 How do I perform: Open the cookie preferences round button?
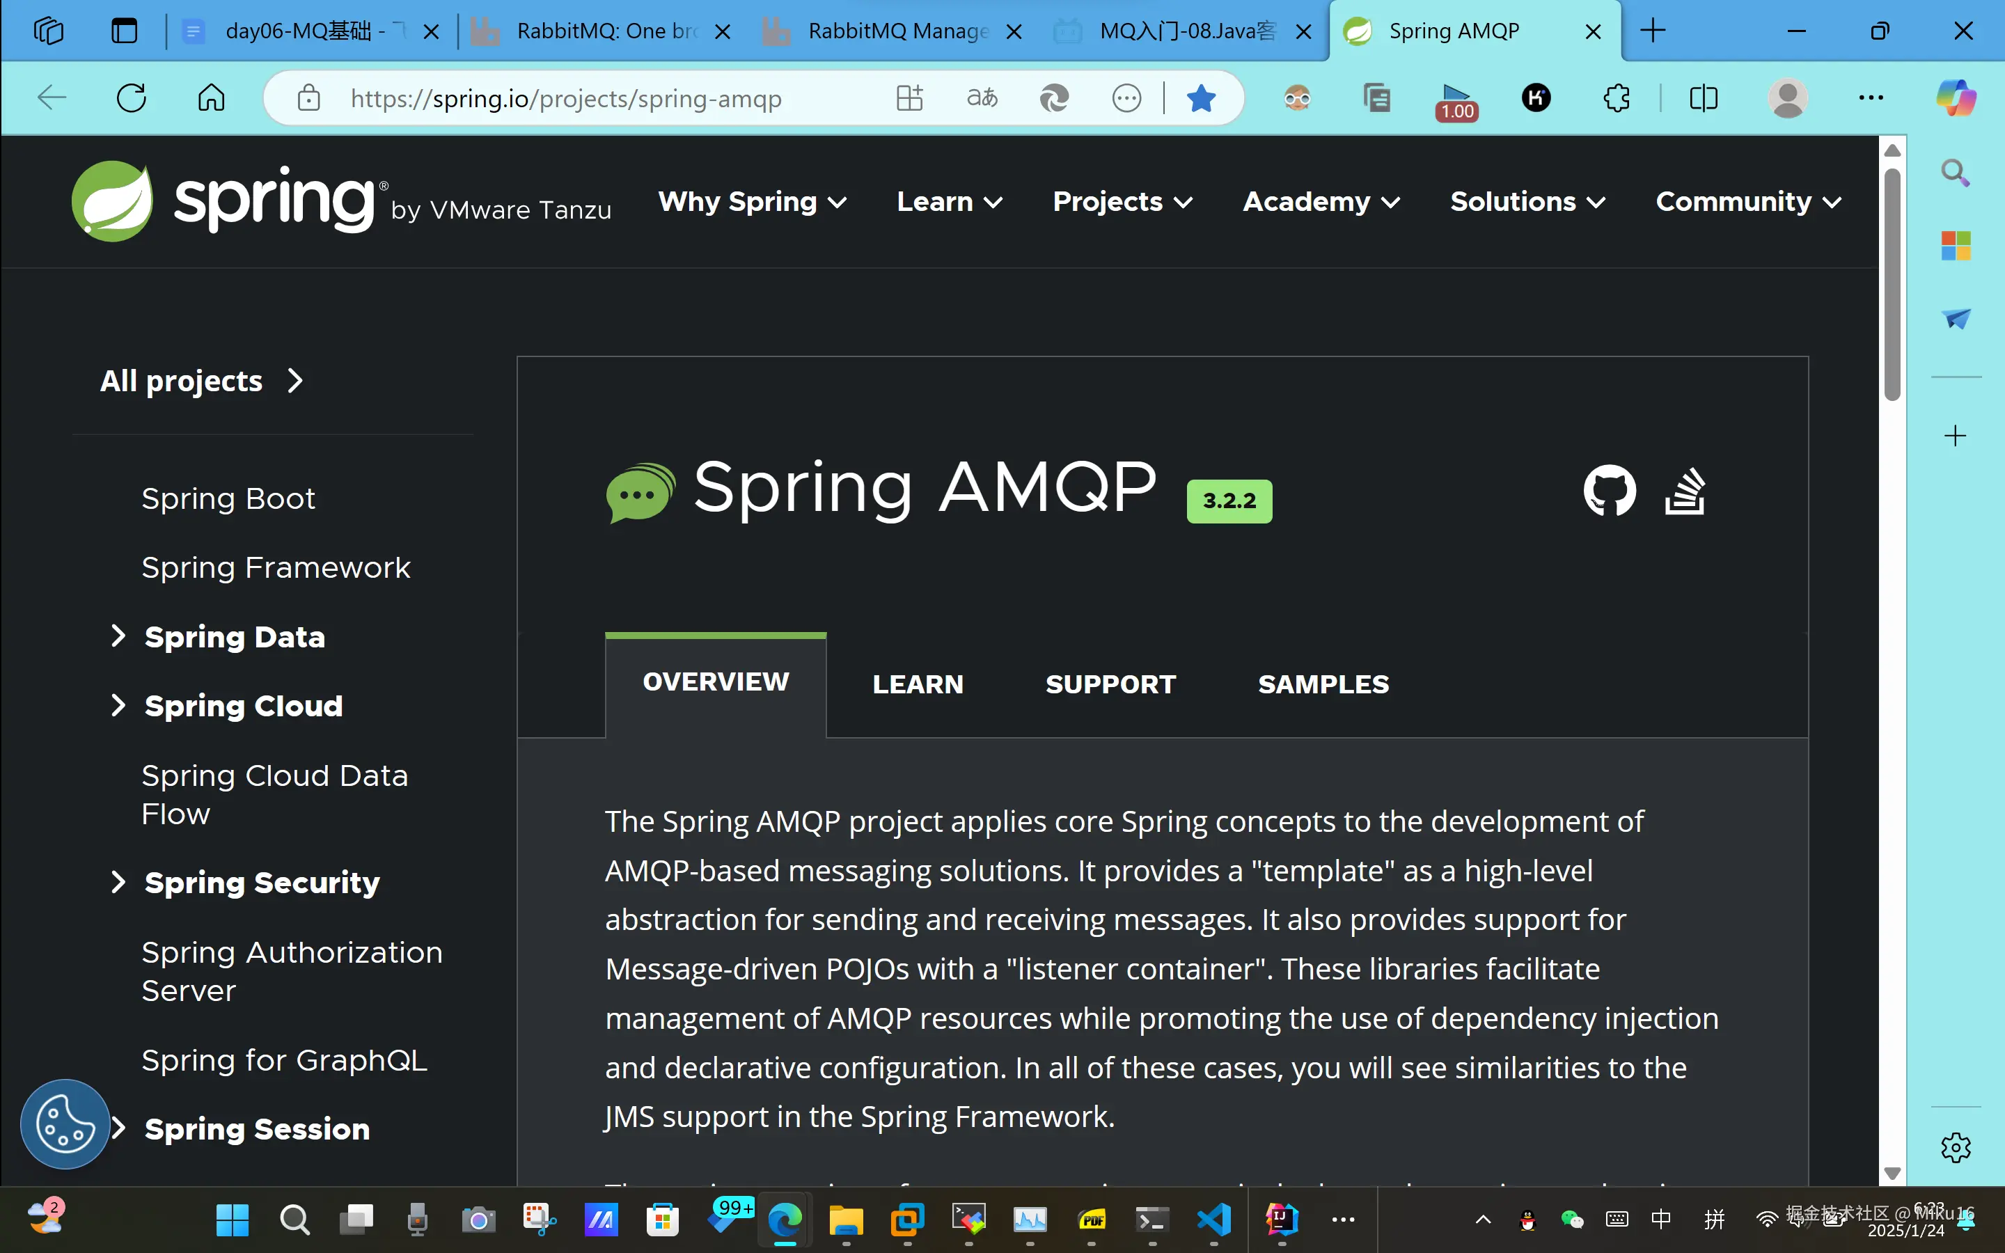click(x=65, y=1124)
